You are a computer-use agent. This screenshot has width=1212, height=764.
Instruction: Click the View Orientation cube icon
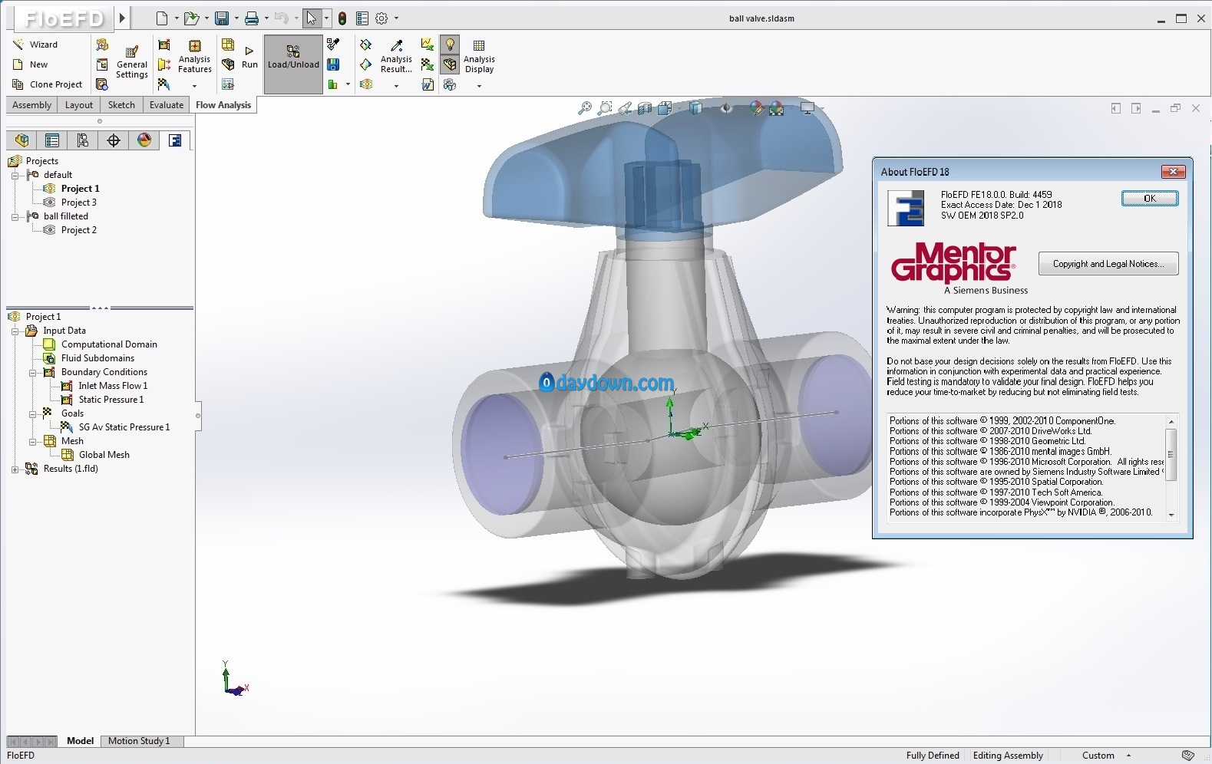click(665, 108)
